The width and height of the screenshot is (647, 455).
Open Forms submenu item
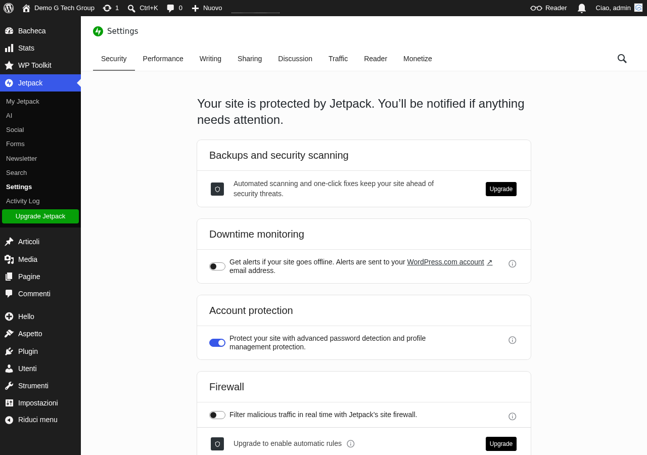pos(40,144)
